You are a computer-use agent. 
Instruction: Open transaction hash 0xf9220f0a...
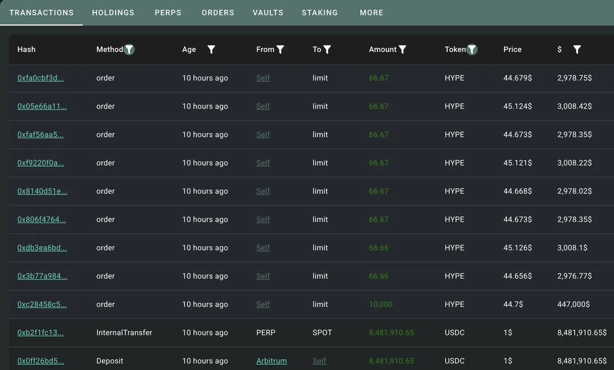(x=40, y=163)
